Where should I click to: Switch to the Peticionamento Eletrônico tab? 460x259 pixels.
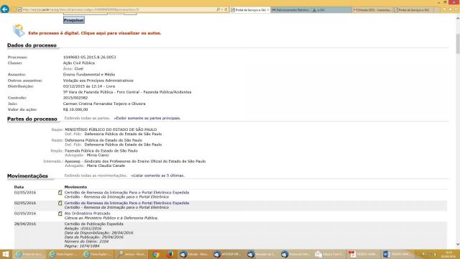(x=290, y=9)
